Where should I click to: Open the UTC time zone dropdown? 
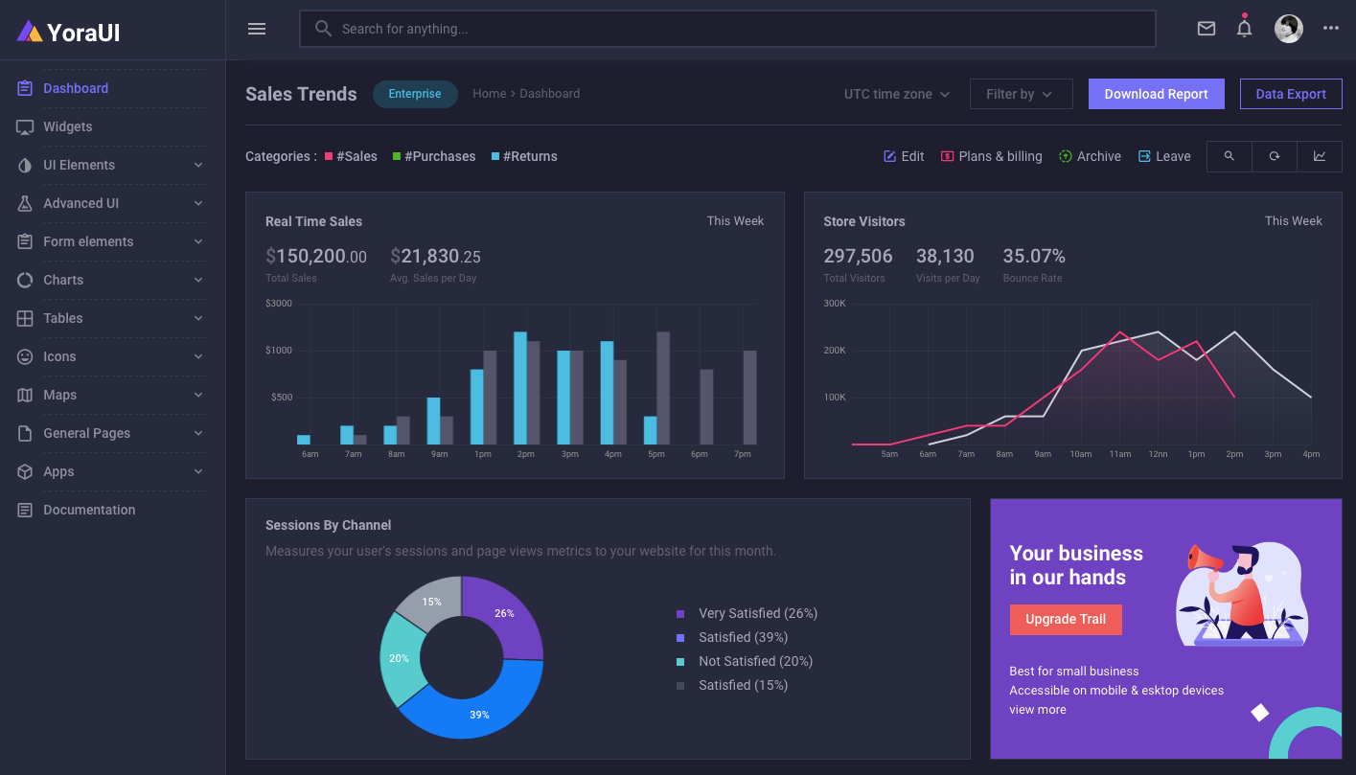pyautogui.click(x=897, y=94)
